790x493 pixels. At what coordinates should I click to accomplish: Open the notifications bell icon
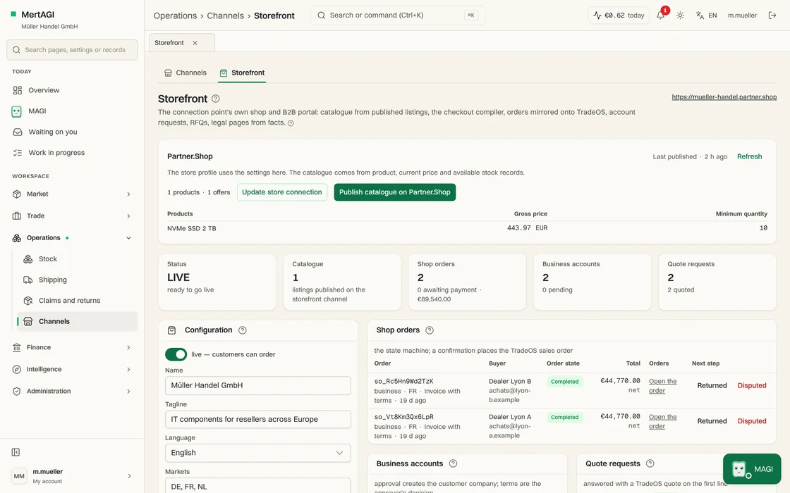pyautogui.click(x=660, y=15)
